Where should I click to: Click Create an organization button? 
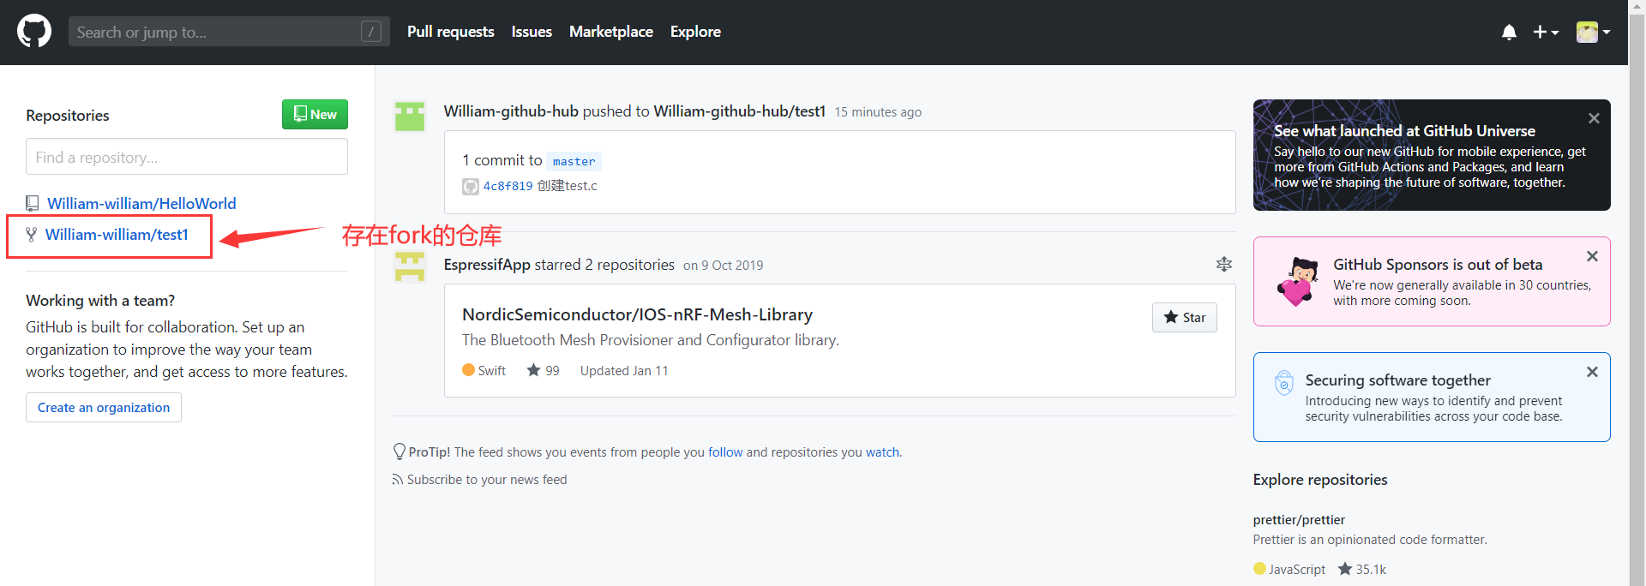tap(104, 407)
